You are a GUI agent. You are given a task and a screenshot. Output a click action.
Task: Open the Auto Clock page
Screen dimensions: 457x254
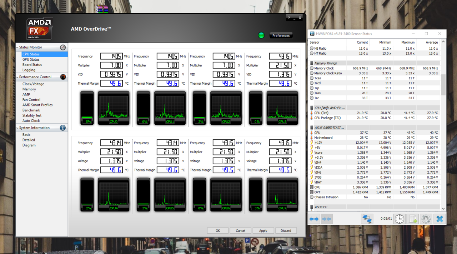click(31, 121)
